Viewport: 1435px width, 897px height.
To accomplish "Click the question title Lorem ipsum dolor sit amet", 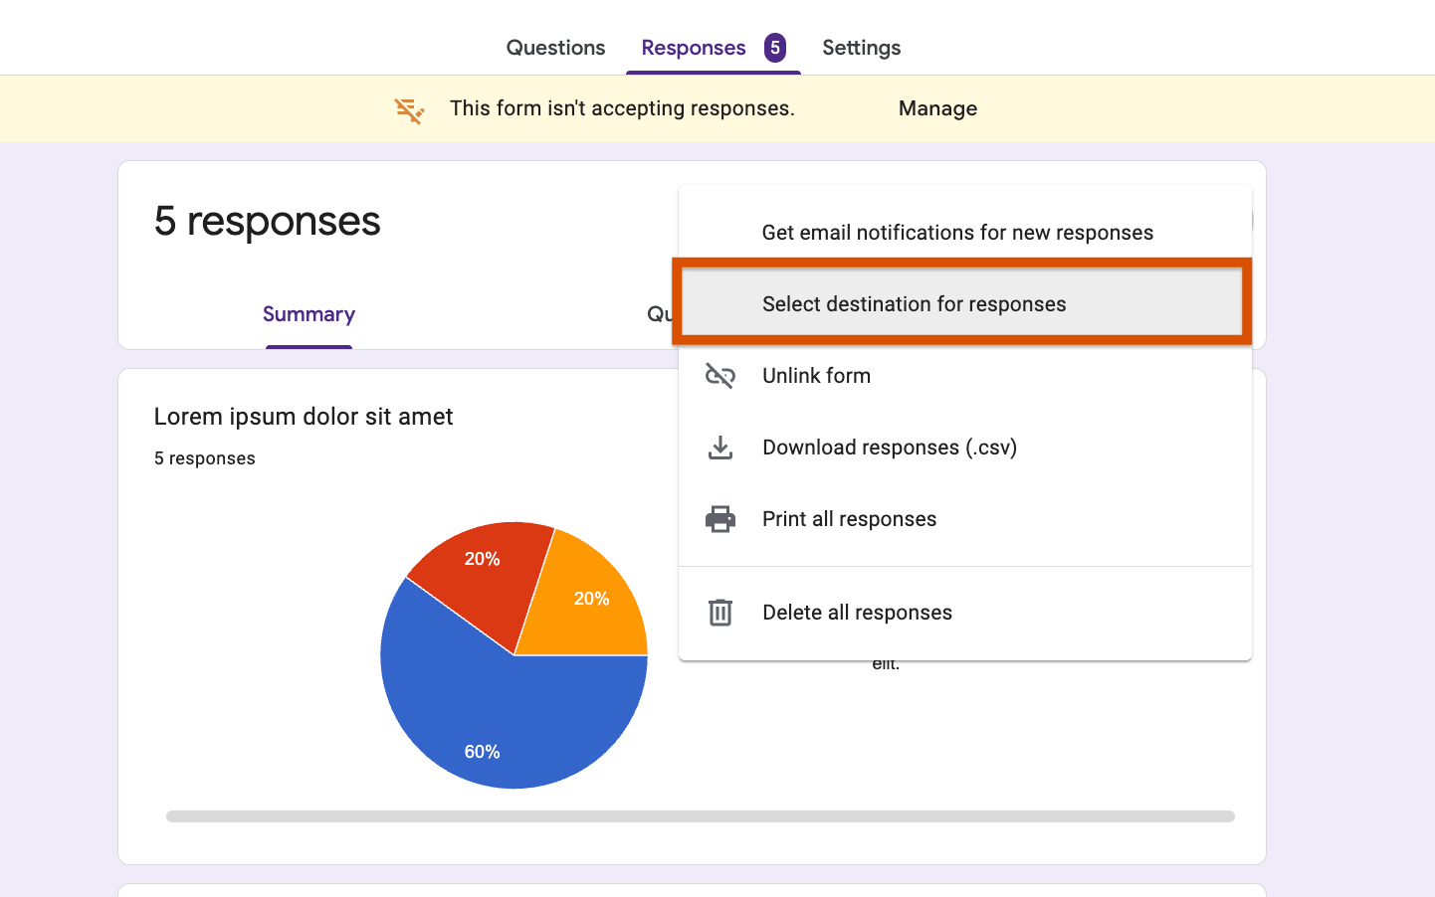I will pos(304,416).
